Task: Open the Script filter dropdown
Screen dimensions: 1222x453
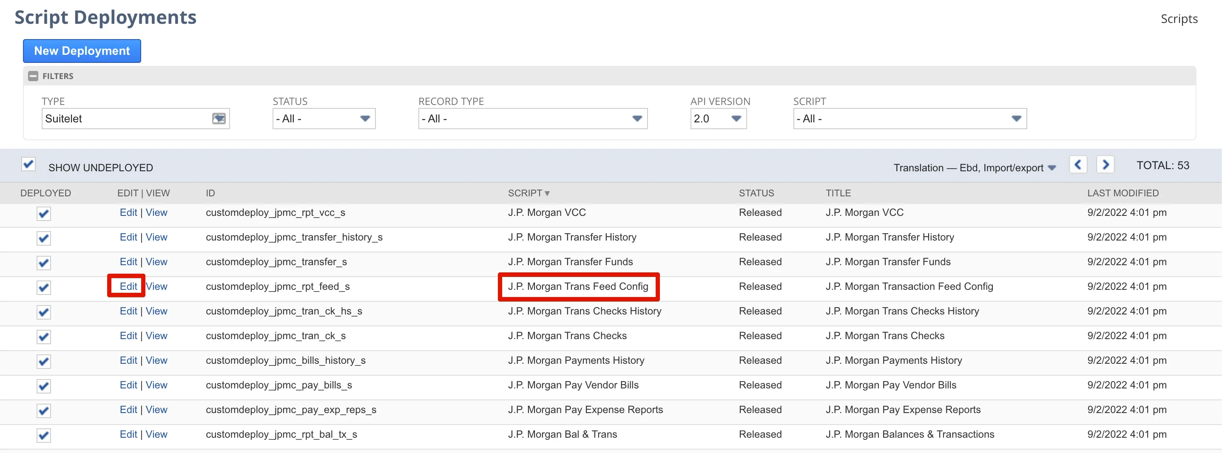Action: click(910, 119)
